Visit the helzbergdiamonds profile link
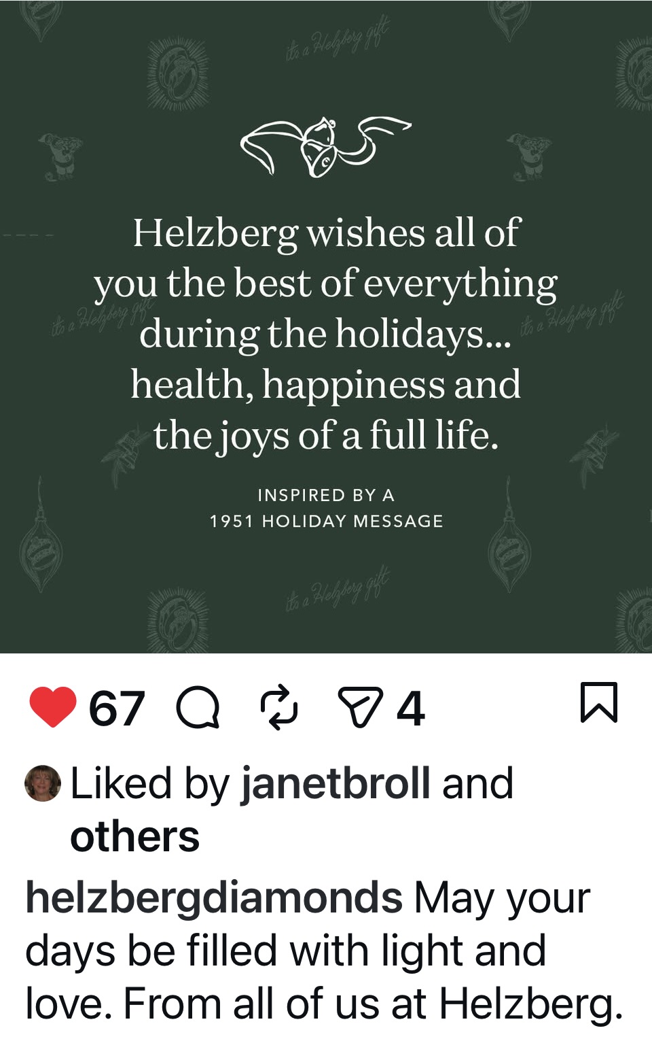 (214, 898)
